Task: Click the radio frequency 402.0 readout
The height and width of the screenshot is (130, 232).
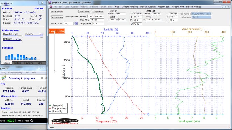Action: pos(10,121)
